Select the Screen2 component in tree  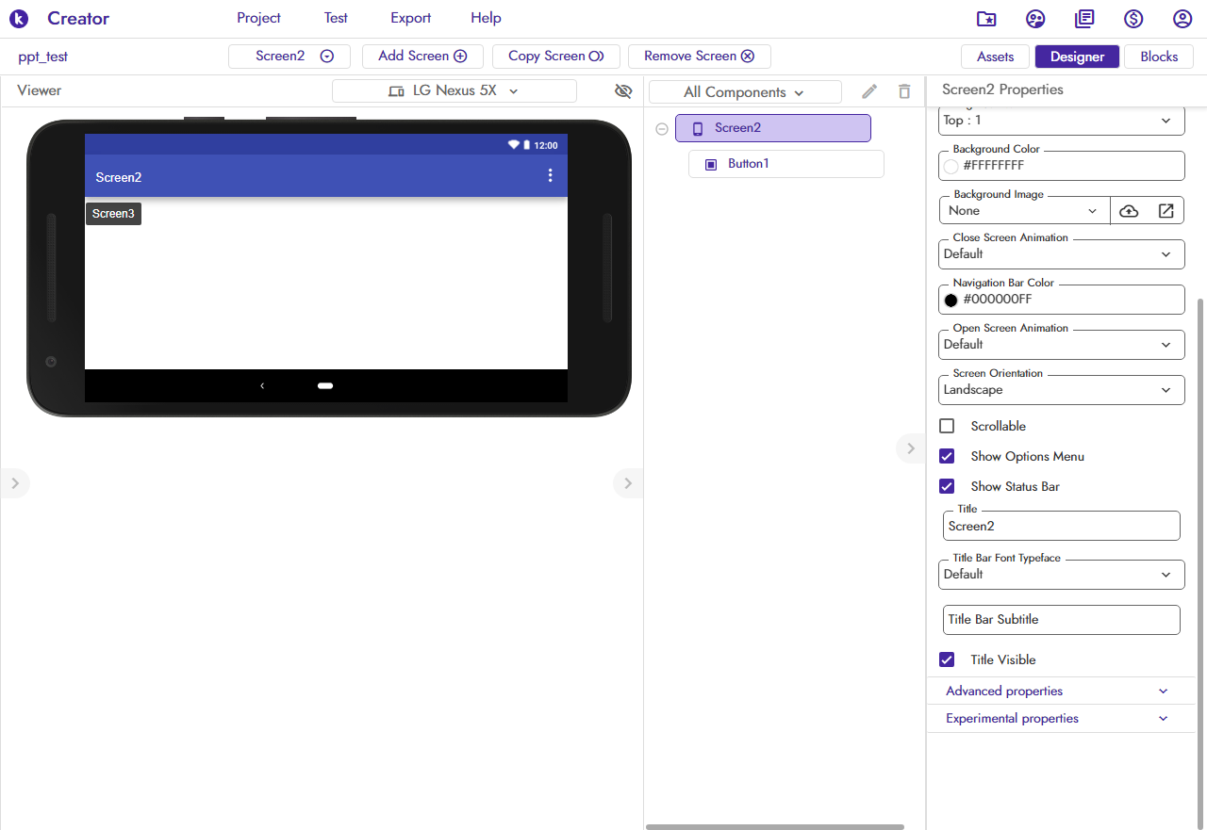coord(772,128)
